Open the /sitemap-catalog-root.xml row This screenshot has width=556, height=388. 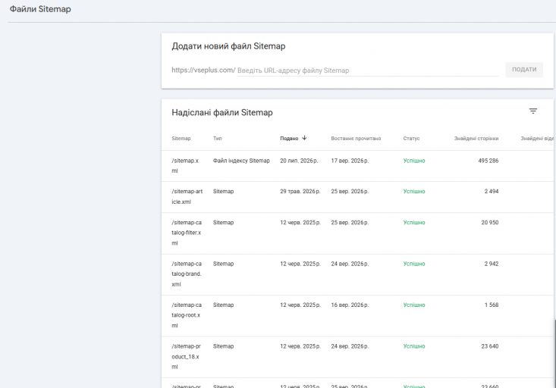point(357,315)
